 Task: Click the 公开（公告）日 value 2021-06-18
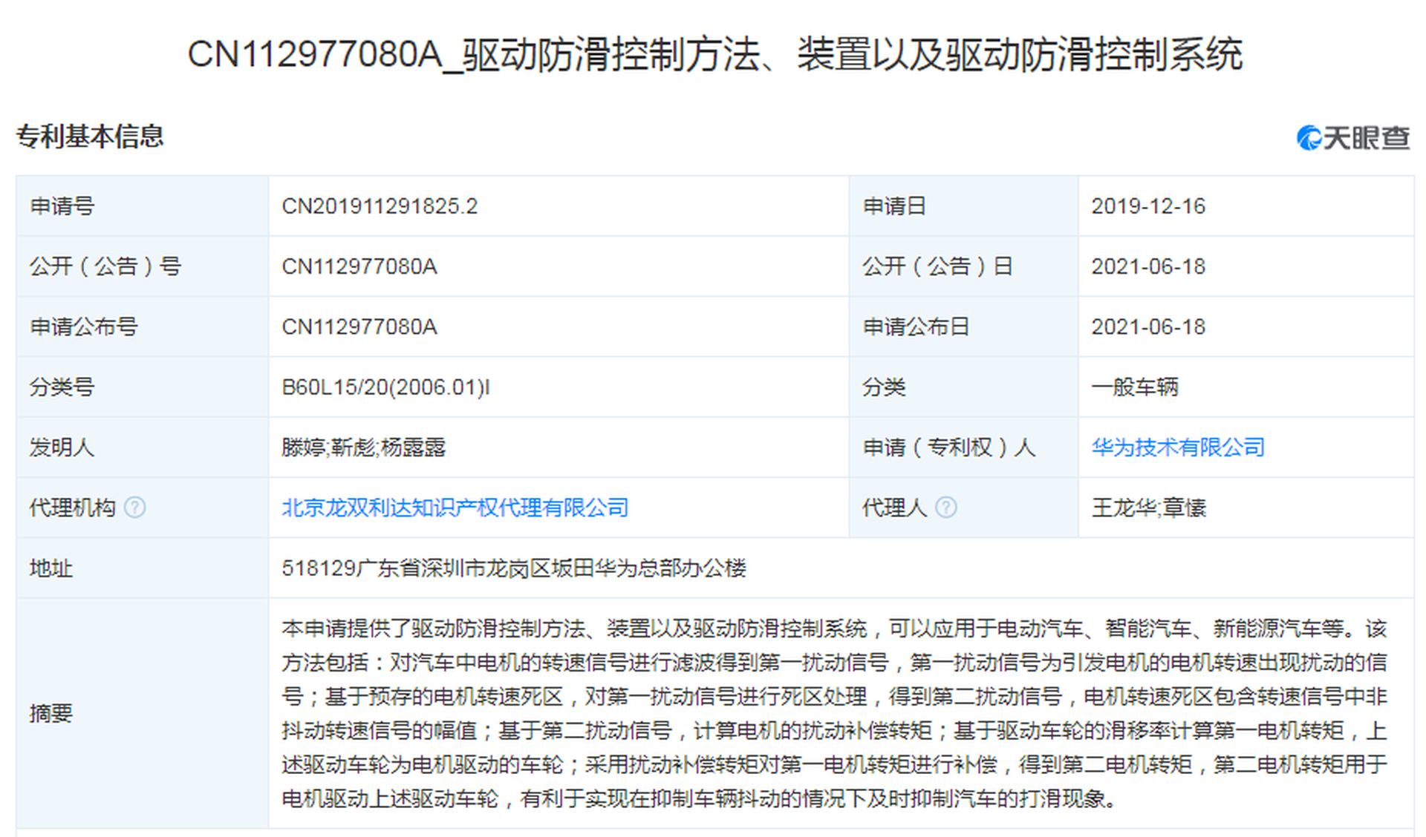click(1147, 266)
